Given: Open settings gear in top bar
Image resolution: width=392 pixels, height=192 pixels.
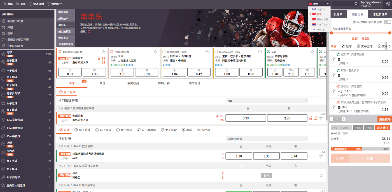Looking at the screenshot, I should [388, 4].
